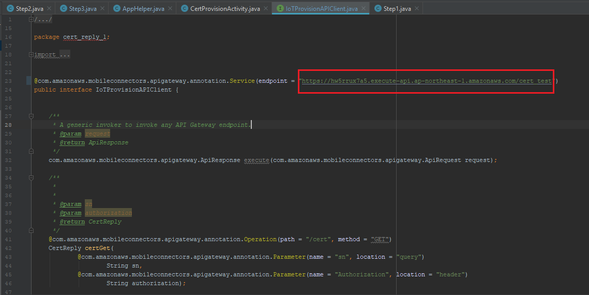589x295 pixels.
Task: Click line number 23 in the gutter
Action: (x=8, y=81)
